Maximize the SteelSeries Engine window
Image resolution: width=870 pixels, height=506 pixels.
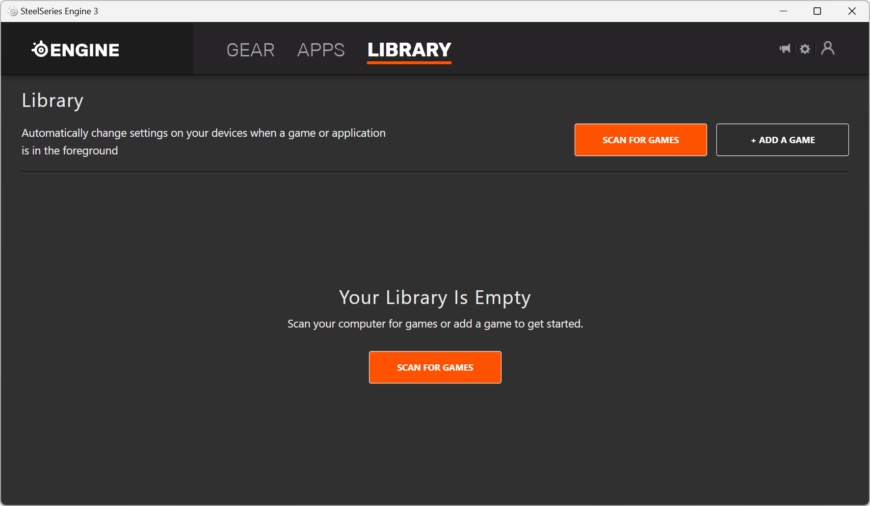(x=817, y=11)
